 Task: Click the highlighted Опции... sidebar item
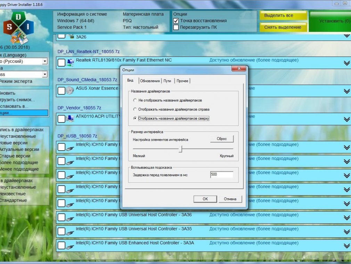pyautogui.click(x=24, y=113)
